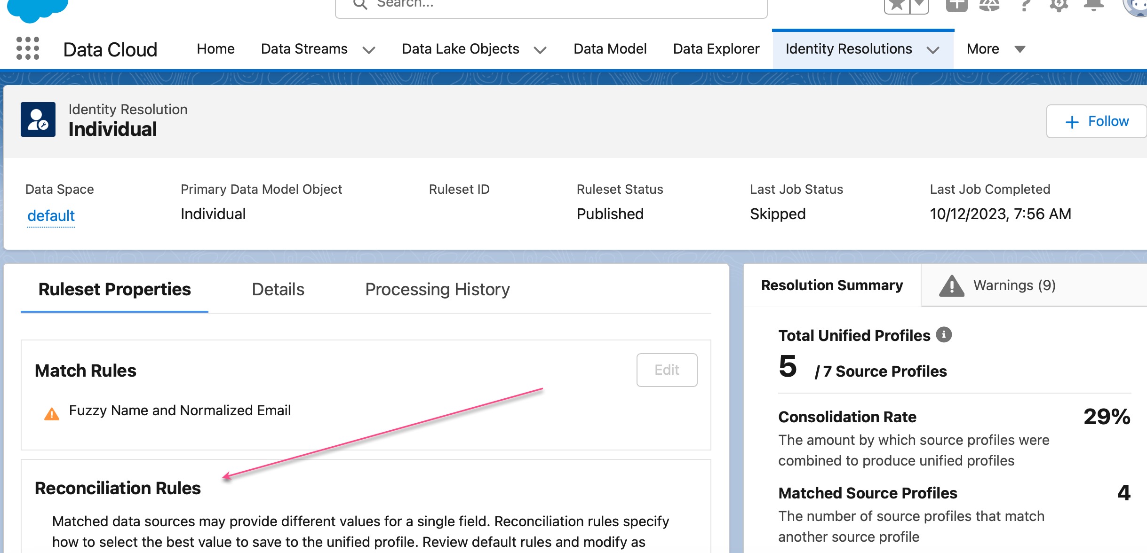This screenshot has width=1147, height=553.
Task: Select the Ruleset Properties tab
Action: [114, 289]
